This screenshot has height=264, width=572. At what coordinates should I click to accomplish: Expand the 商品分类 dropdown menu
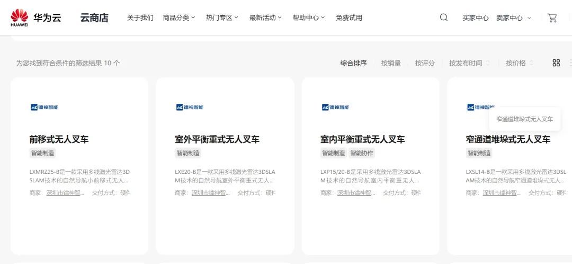click(x=179, y=17)
